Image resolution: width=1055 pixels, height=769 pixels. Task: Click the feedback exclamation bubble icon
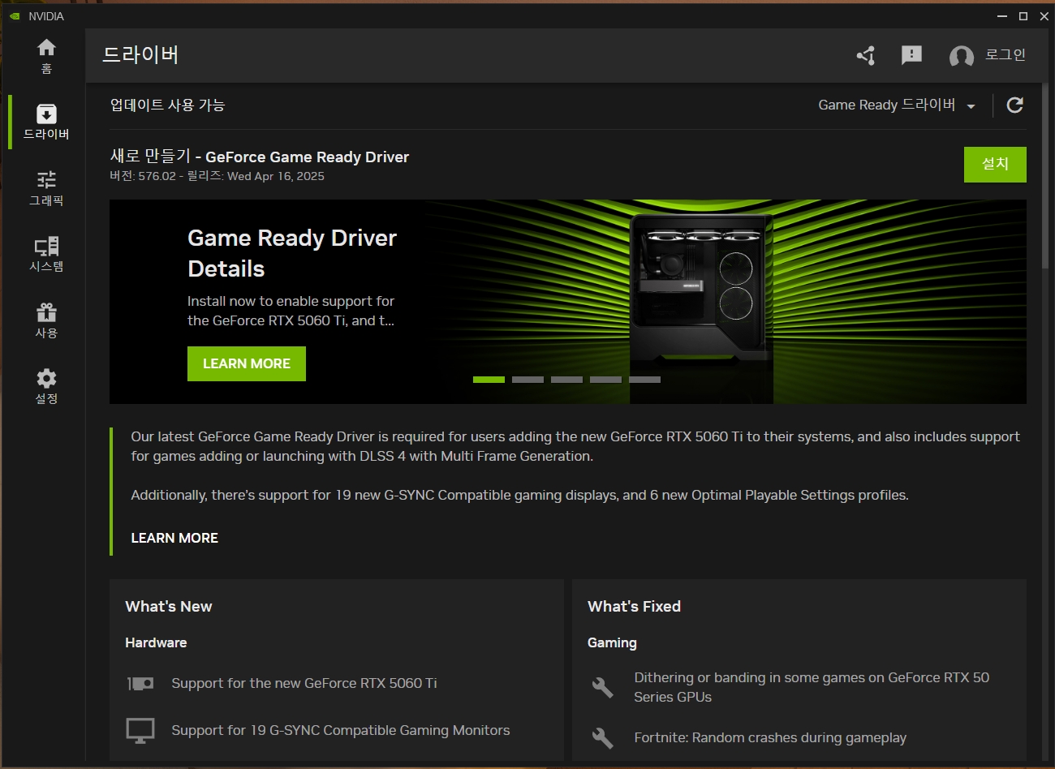pos(911,55)
